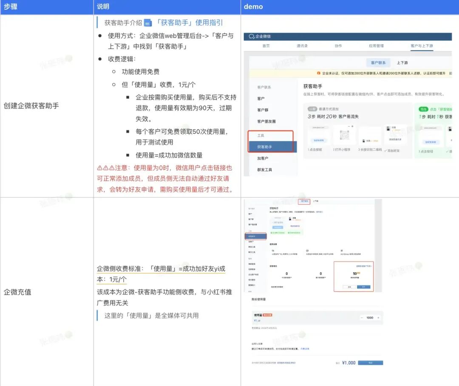Viewport: 459px width, 386px height.
Task: Click the 企业微信 logo icon
Action: pos(251,36)
